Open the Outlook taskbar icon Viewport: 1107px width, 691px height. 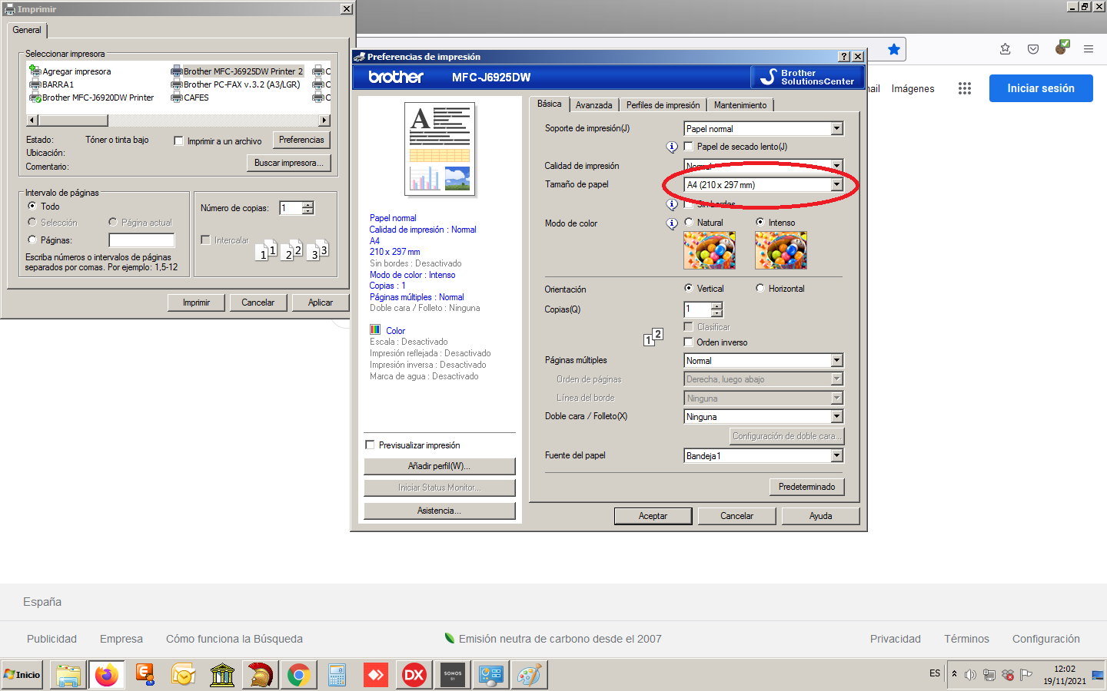[x=184, y=675]
